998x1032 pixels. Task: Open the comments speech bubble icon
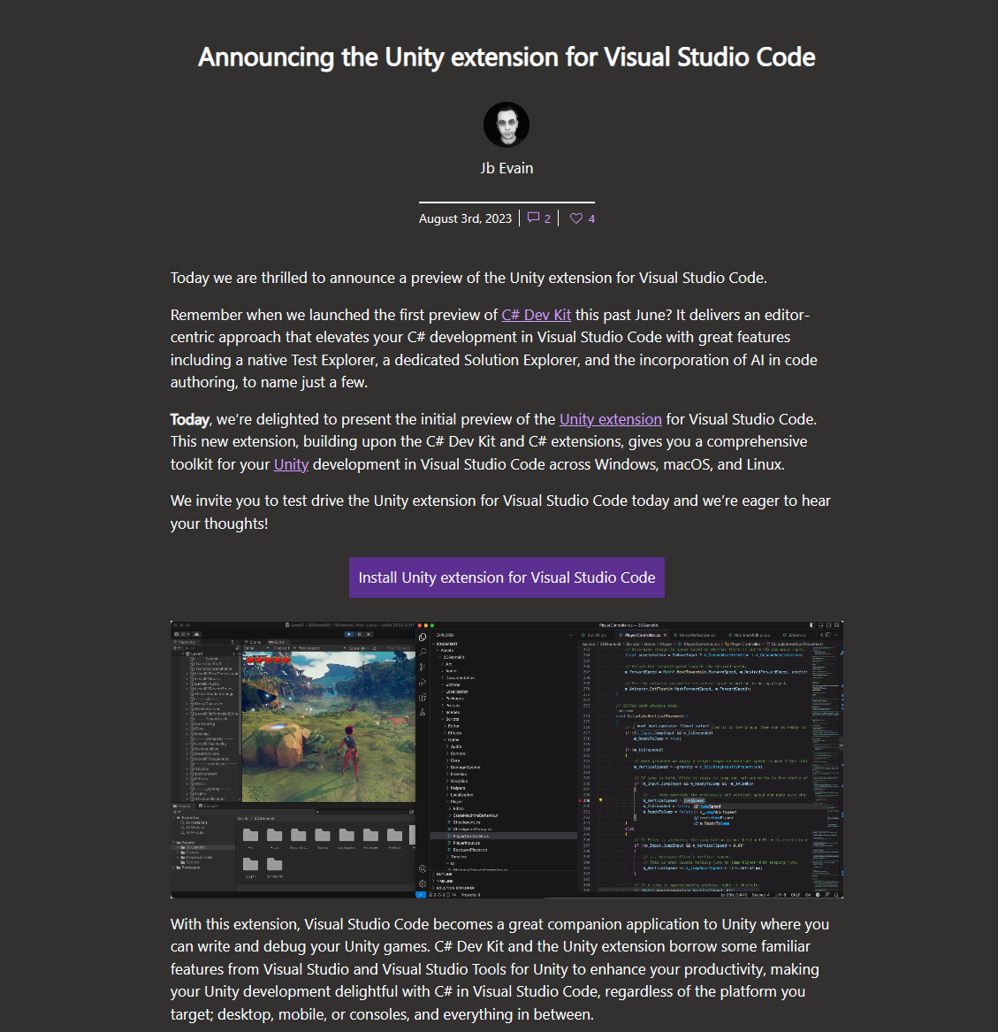(x=533, y=218)
